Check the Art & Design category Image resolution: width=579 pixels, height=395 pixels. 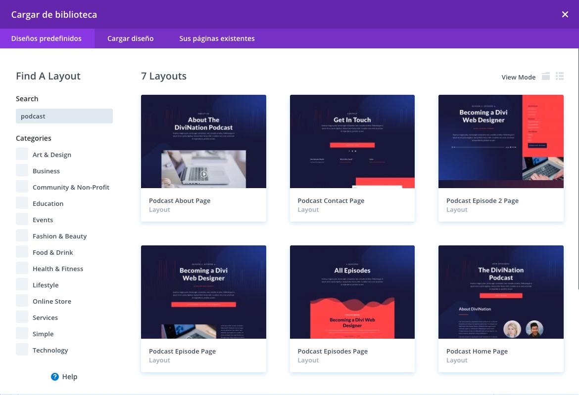[22, 154]
